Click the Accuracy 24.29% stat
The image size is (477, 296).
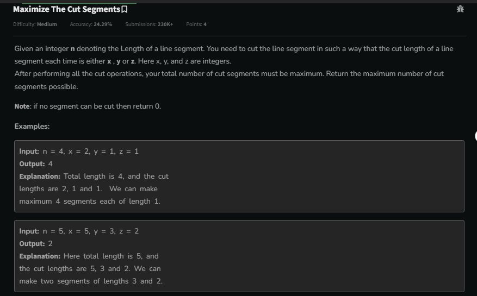[x=91, y=24]
